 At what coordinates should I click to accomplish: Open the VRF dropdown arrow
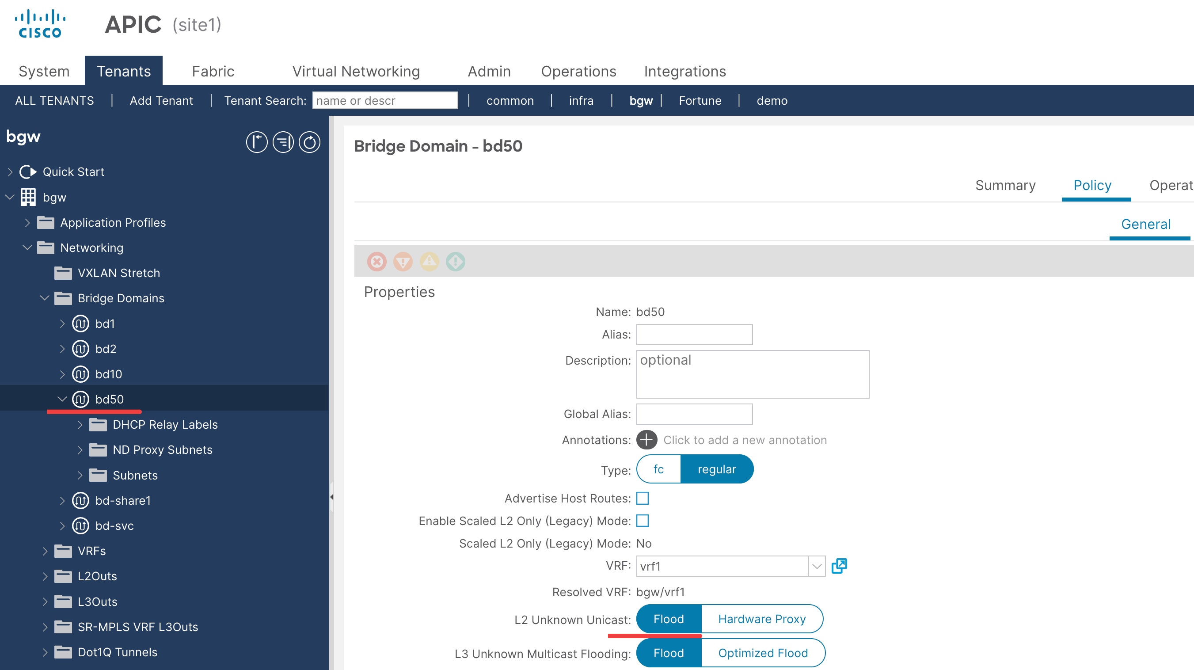817,567
